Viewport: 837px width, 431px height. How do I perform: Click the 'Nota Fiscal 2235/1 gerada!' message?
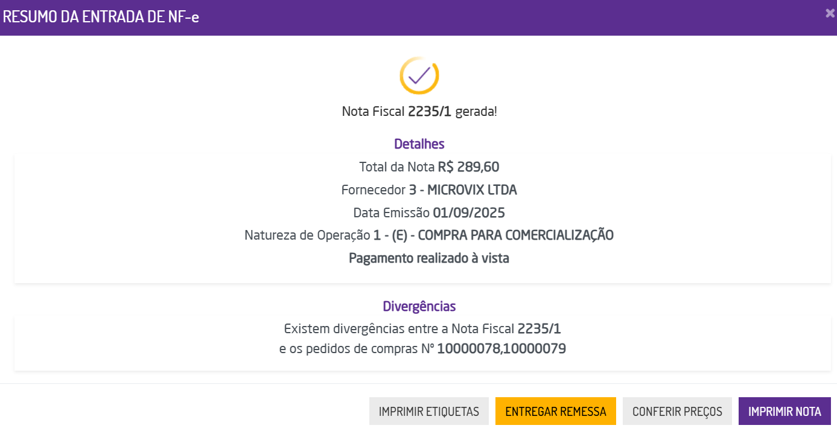coord(419,112)
